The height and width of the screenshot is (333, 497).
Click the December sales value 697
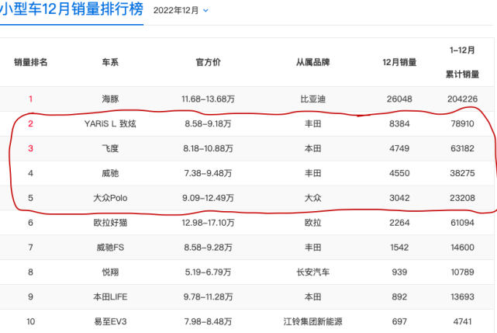(399, 321)
